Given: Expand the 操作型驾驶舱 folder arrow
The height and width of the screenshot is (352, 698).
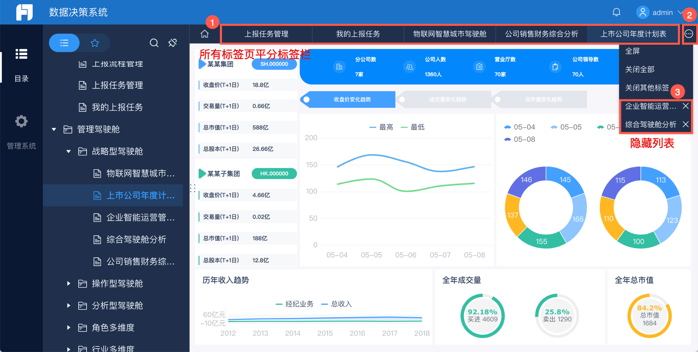Looking at the screenshot, I should 68,284.
